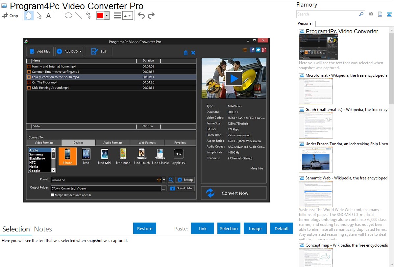Select the straight line drawing tool
This screenshot has width=394, height=267.
click(78, 15)
